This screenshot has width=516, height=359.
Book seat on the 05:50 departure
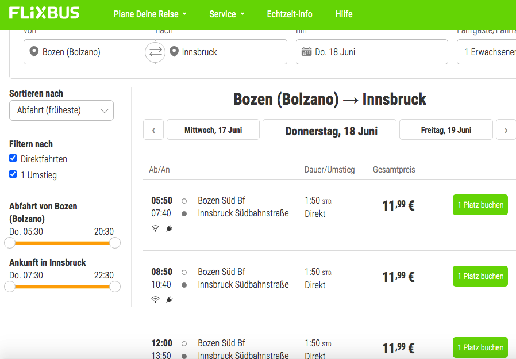point(480,205)
